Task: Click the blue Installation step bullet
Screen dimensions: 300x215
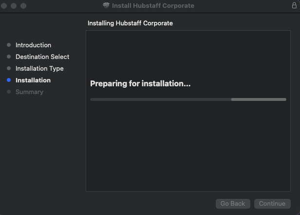Action: click(x=9, y=80)
